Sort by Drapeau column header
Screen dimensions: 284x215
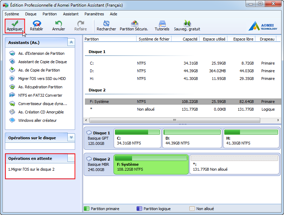click(x=266, y=39)
